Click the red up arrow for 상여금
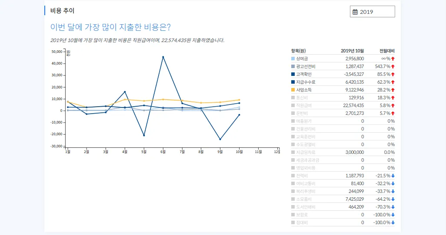This screenshot has width=446, height=235. click(x=393, y=59)
